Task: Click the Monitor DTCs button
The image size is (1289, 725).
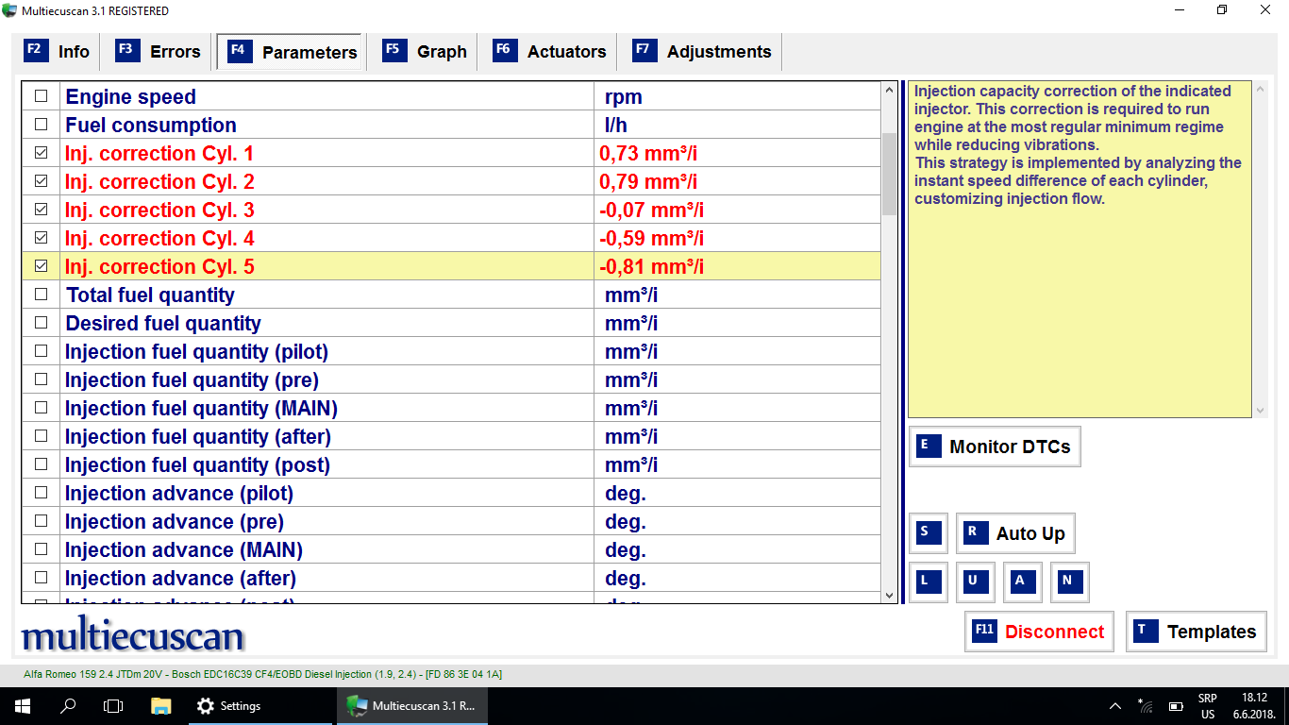Action: tap(995, 447)
